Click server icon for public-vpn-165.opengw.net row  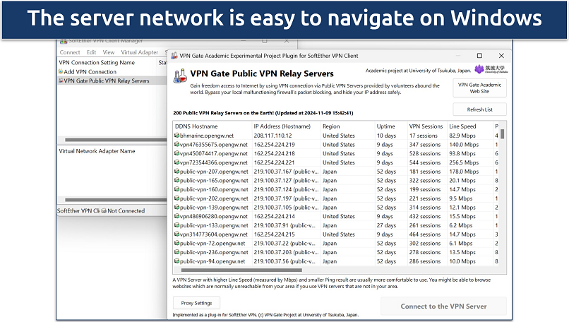click(x=176, y=181)
